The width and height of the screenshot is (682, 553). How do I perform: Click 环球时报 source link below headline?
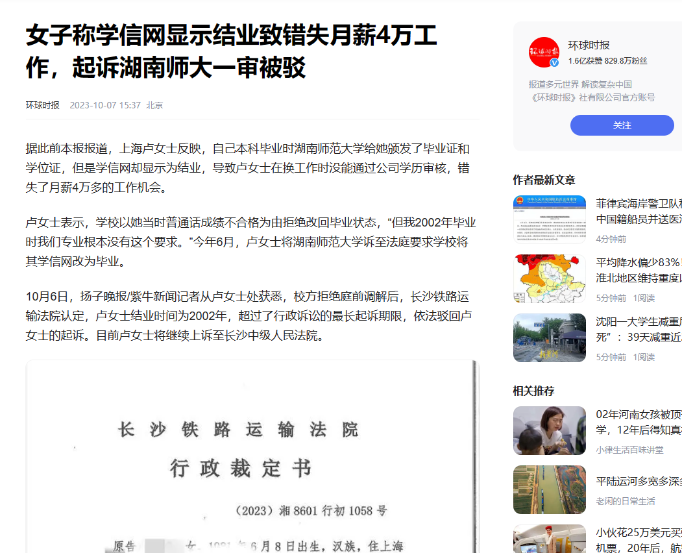pyautogui.click(x=43, y=105)
